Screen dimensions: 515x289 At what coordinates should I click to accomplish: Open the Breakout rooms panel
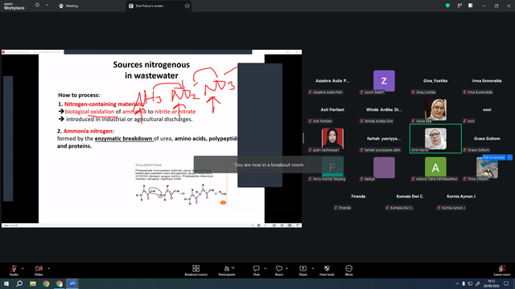click(x=196, y=271)
